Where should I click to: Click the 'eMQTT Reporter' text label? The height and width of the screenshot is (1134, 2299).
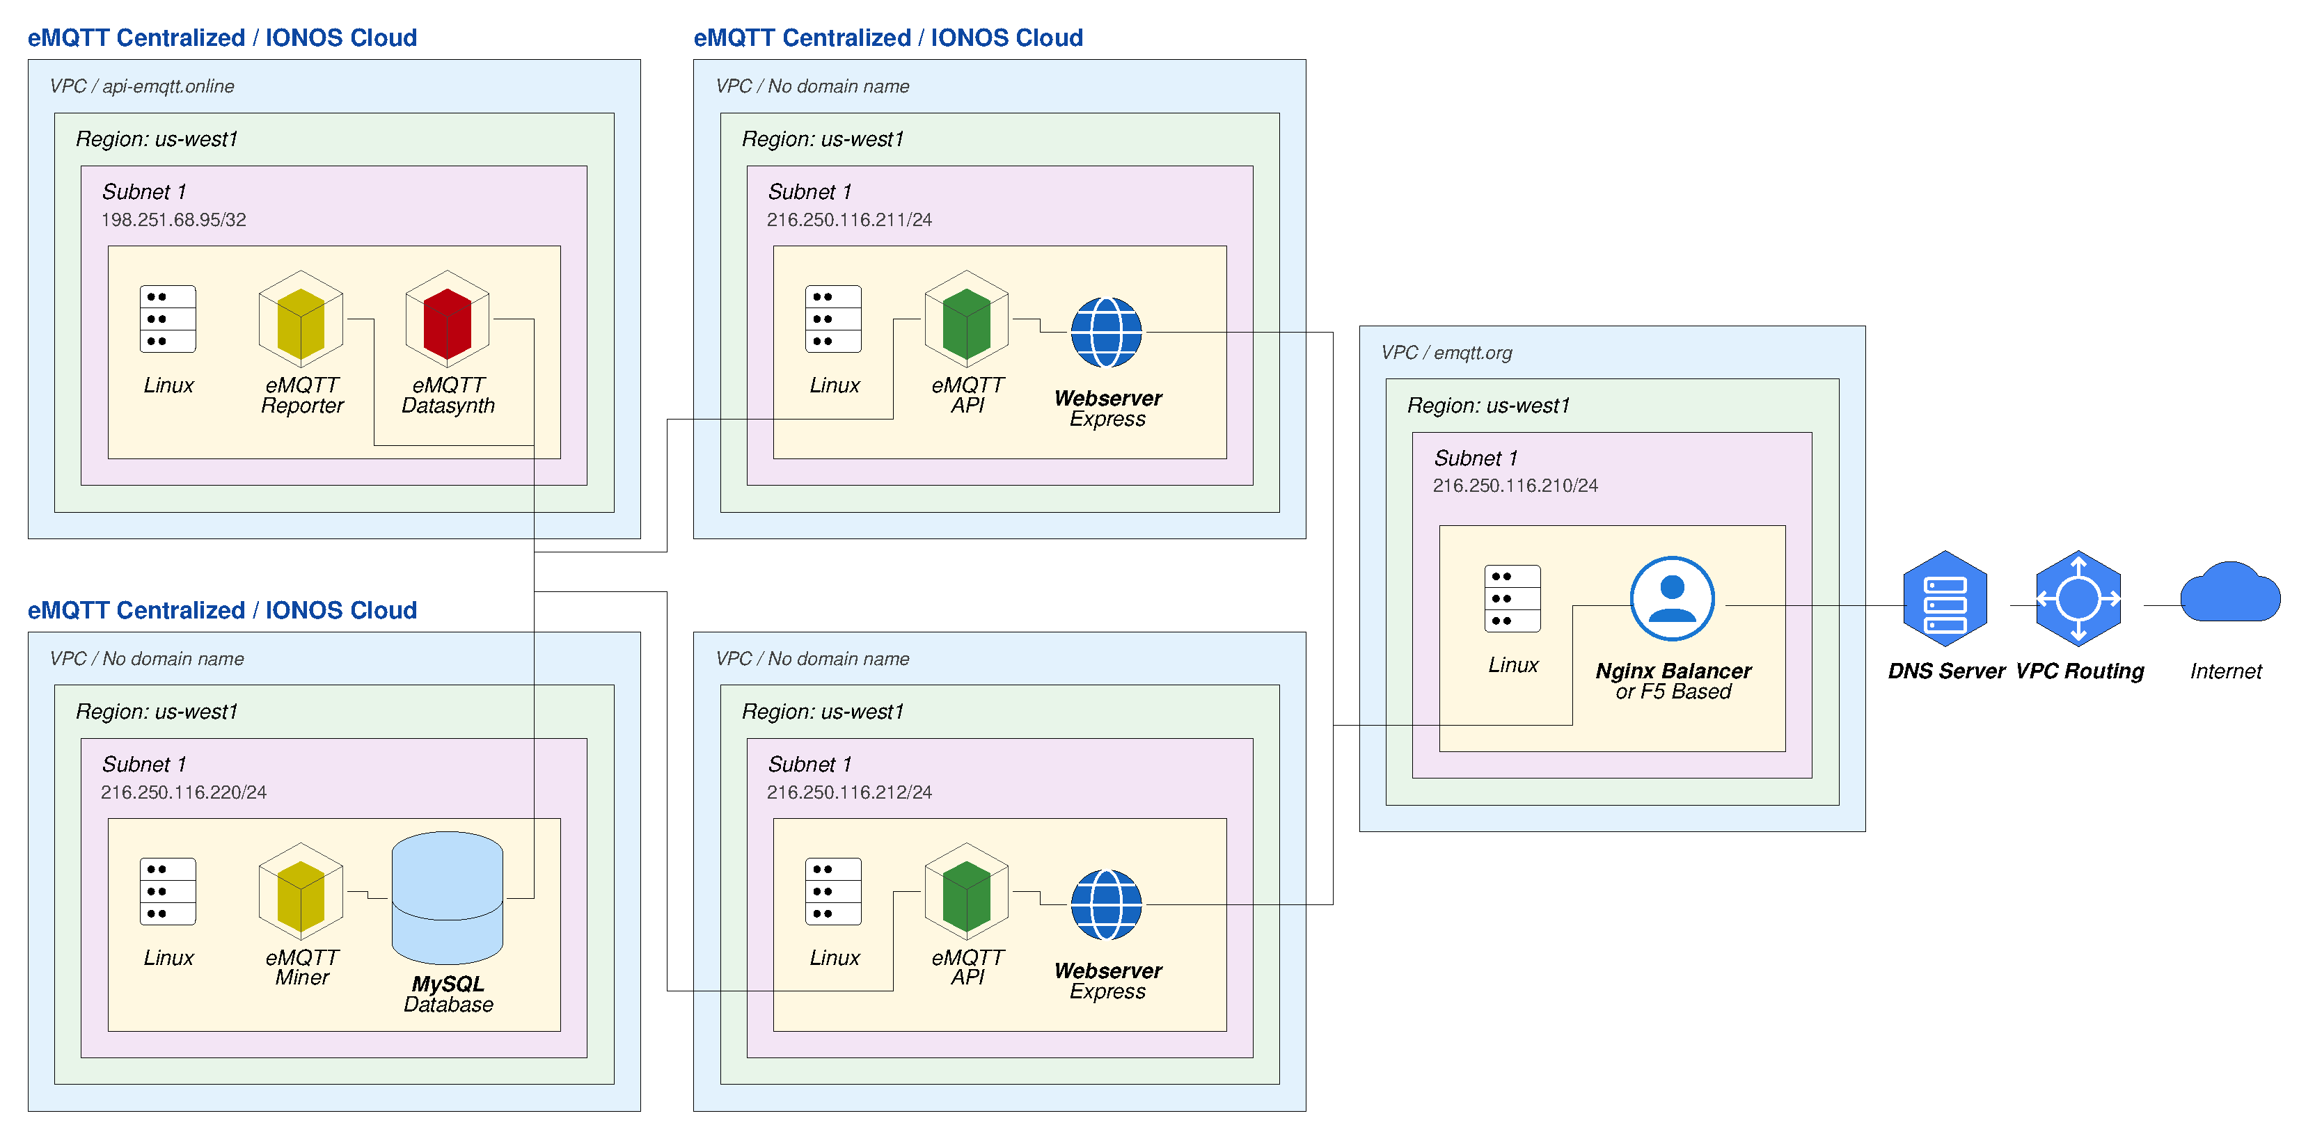301,395
